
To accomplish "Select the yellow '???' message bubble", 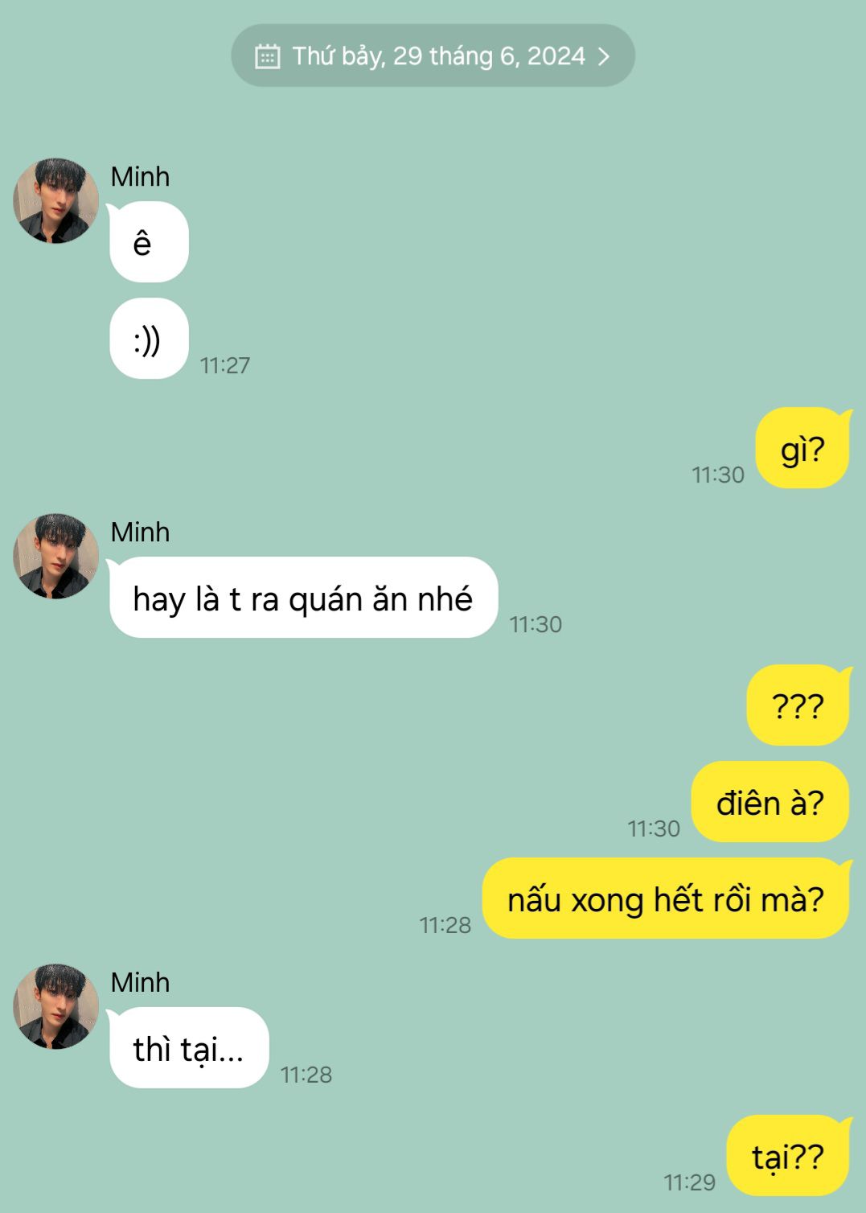I will pyautogui.click(x=798, y=705).
